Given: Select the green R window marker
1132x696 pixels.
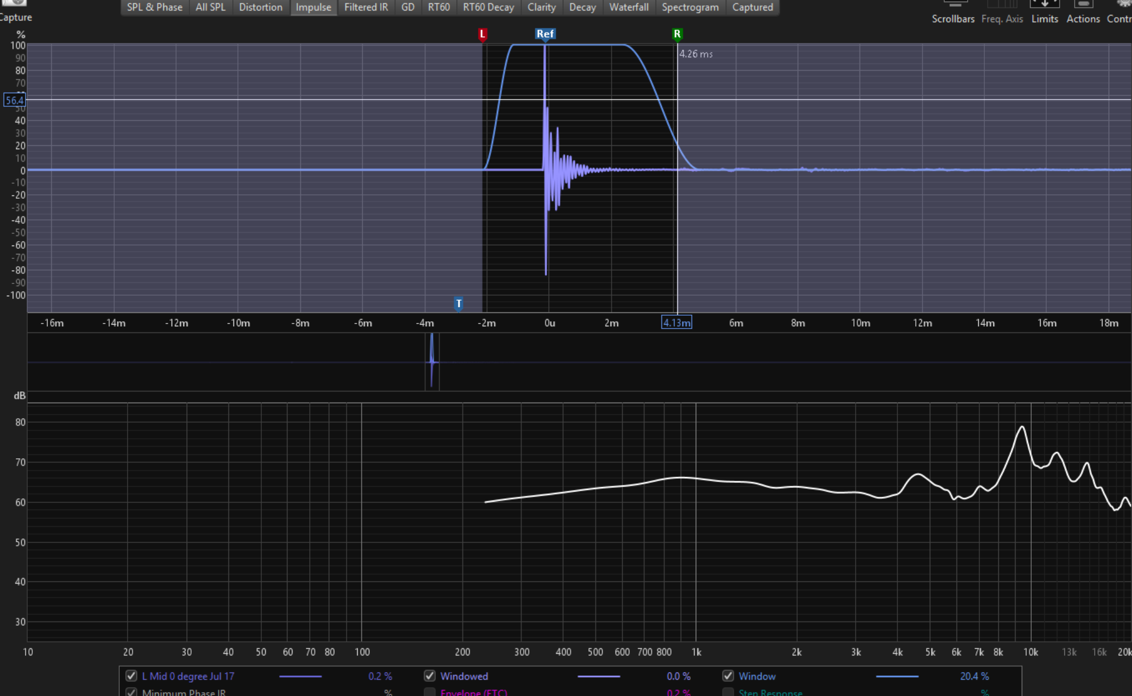Looking at the screenshot, I should [x=677, y=35].
